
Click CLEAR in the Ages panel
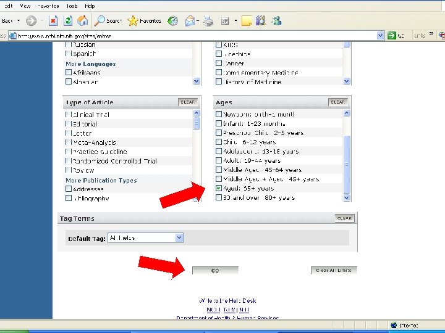coord(337,102)
